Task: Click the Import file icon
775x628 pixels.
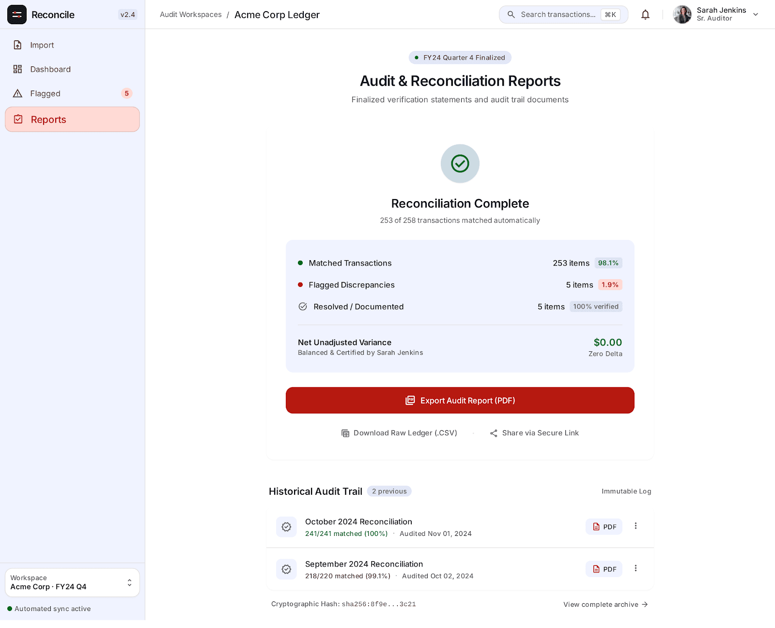Action: point(17,45)
